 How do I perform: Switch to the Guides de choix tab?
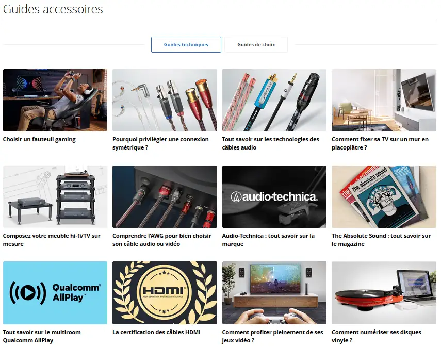[x=256, y=44]
